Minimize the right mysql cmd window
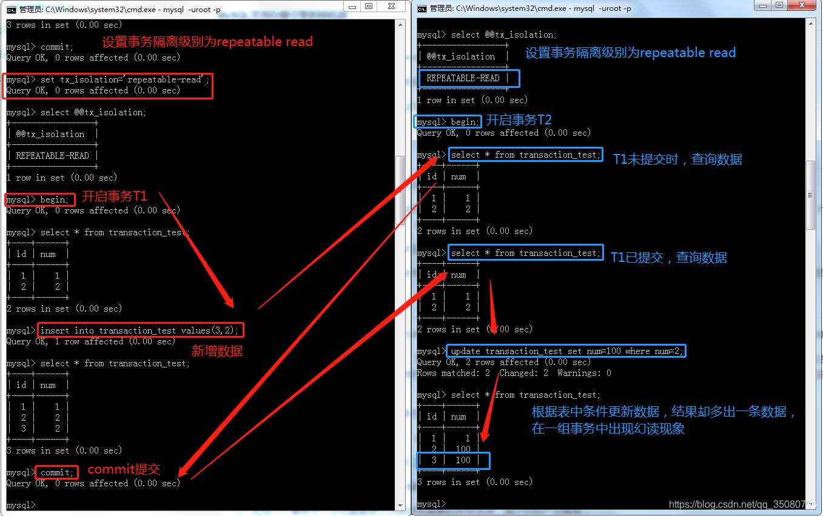 tap(762, 5)
